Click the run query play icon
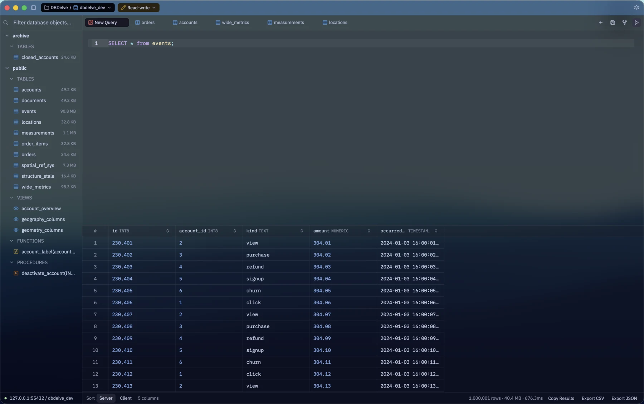Viewport: 644px width, 404px height. [x=636, y=23]
